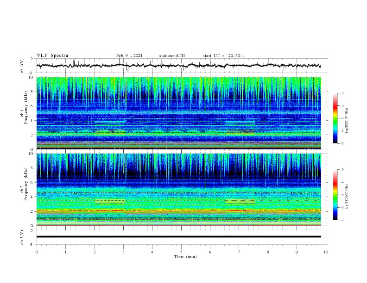The height and width of the screenshot is (283, 367).
Task: Click inside the ch.2 spectrogram panel
Action: click(x=179, y=190)
